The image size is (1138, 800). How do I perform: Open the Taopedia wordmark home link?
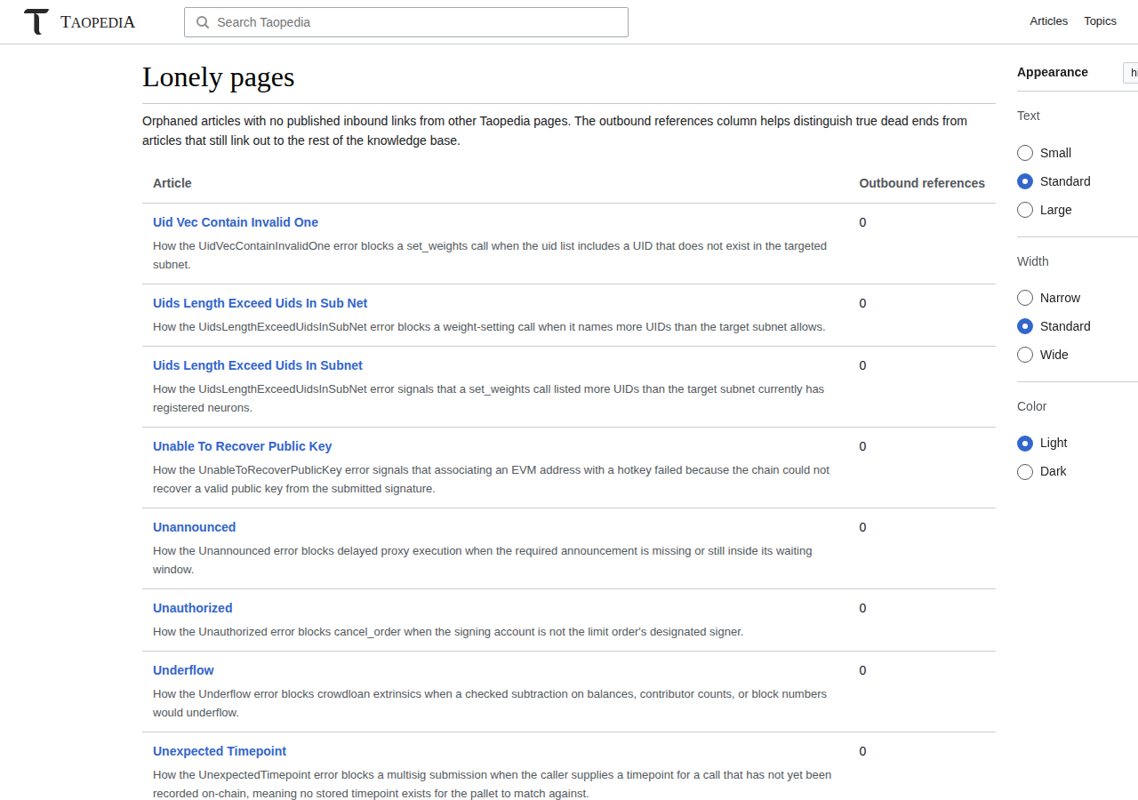(98, 22)
